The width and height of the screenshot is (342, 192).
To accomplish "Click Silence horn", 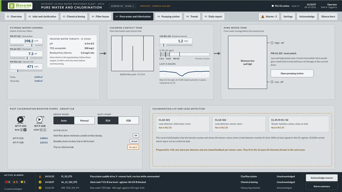I will (x=328, y=17).
